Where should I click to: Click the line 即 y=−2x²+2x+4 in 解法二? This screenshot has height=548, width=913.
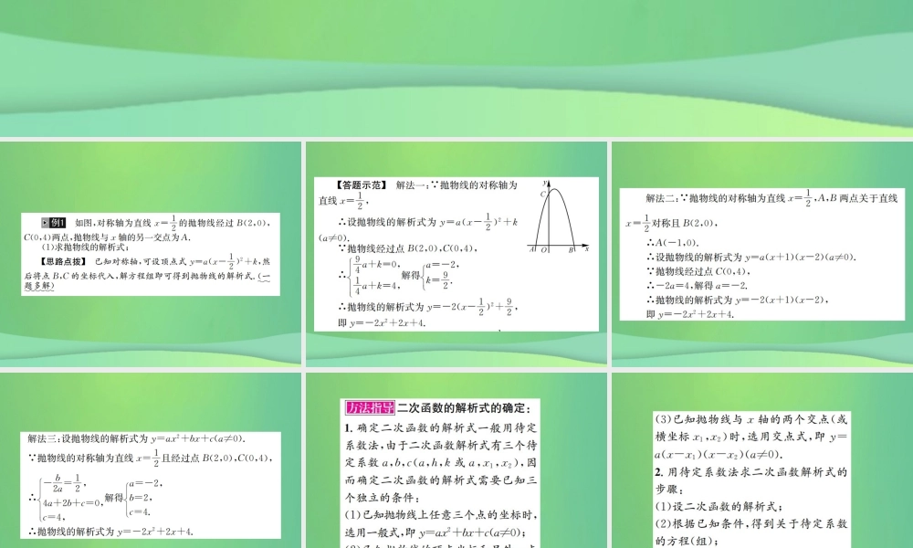pos(690,314)
